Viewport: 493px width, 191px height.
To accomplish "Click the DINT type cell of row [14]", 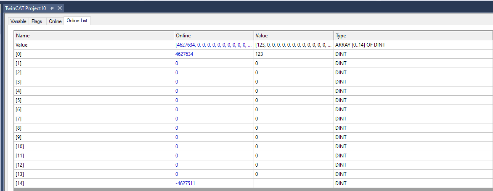I will [413, 183].
